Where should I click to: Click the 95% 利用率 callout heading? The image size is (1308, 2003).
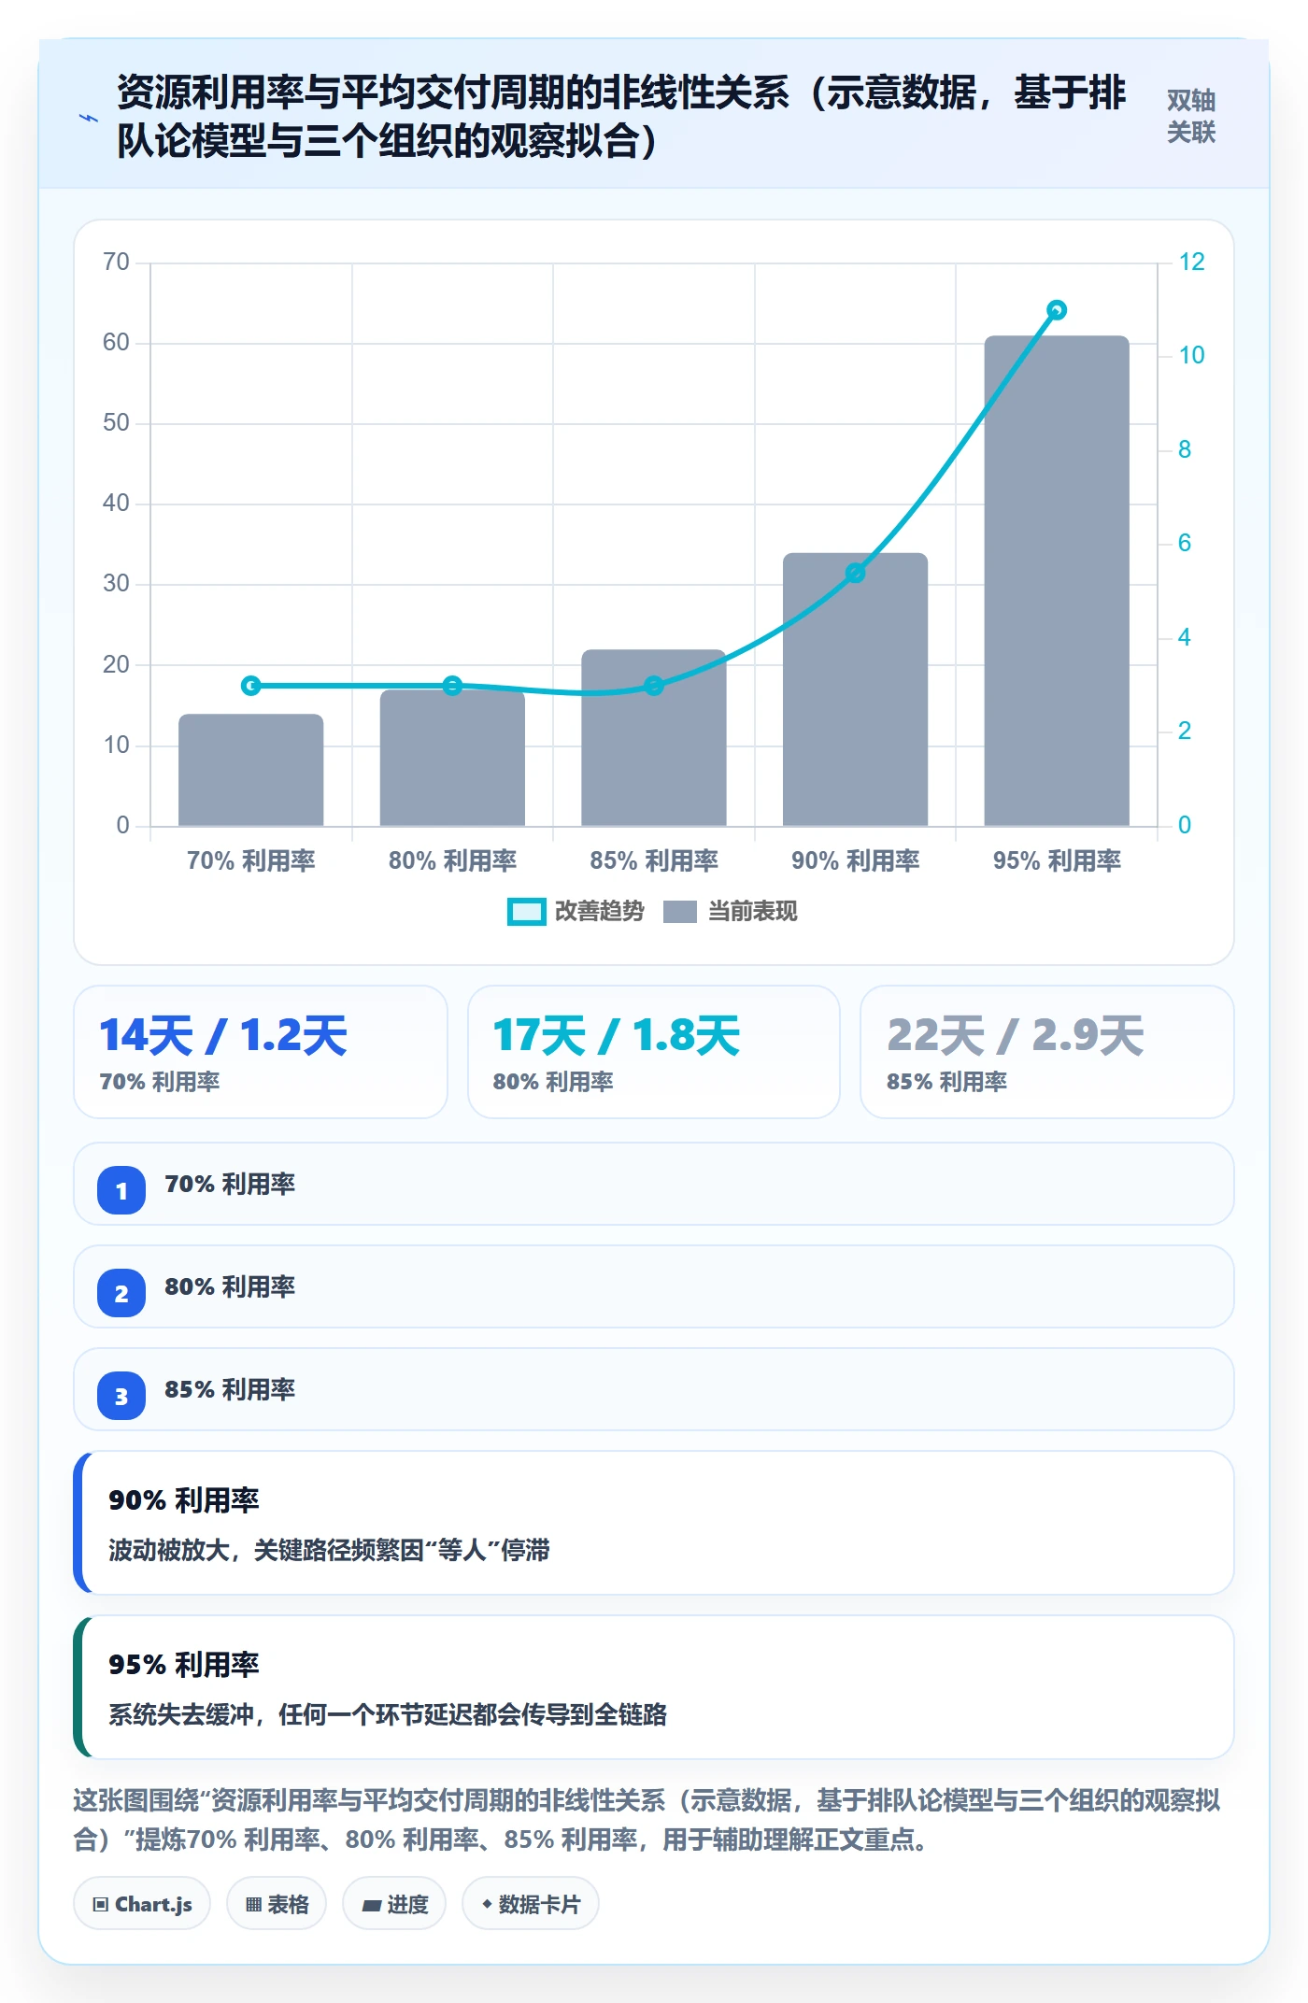point(184,1665)
